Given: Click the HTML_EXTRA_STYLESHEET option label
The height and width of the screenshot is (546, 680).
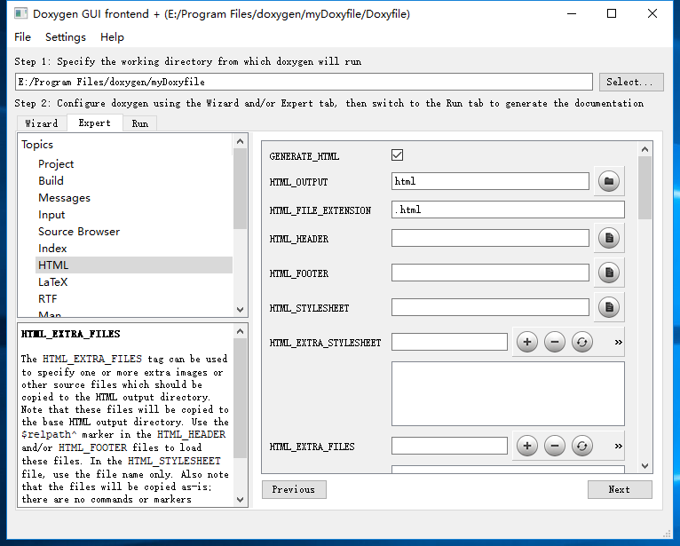Looking at the screenshot, I should [x=325, y=343].
